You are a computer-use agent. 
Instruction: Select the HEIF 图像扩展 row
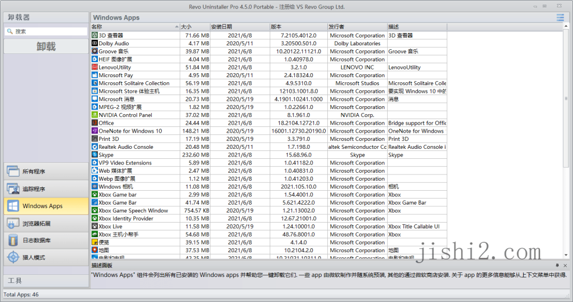(269, 59)
